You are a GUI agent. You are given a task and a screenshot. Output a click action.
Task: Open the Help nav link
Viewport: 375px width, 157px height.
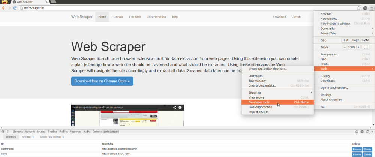[175, 17]
